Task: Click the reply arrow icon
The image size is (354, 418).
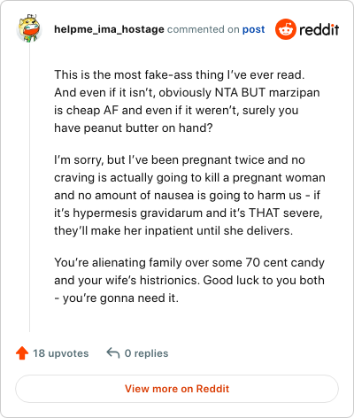Action: 113,352
